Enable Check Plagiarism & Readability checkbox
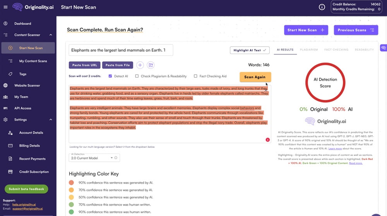The image size is (387, 216). 137,76
